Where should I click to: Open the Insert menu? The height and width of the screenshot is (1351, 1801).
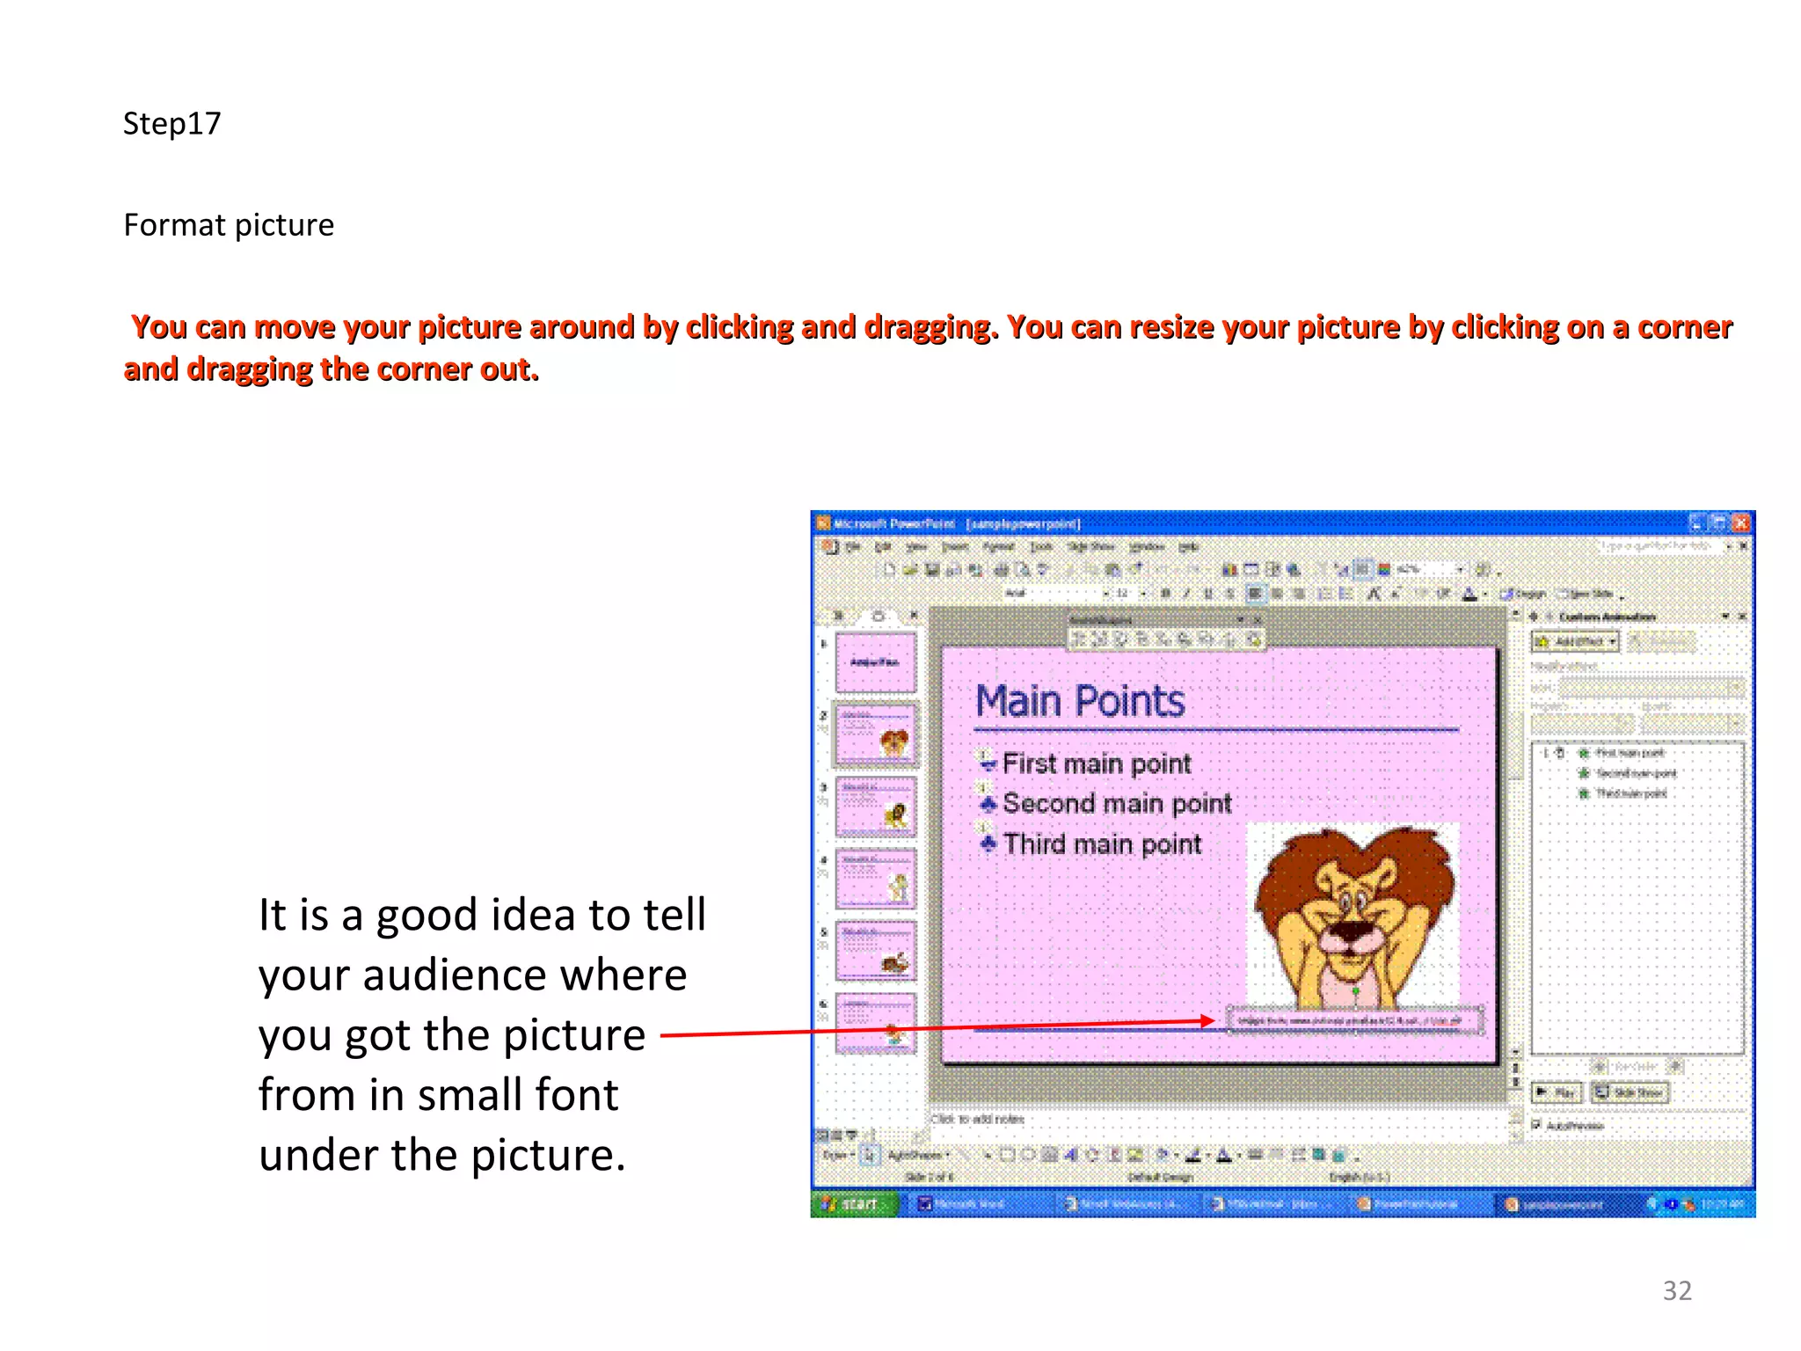point(955,547)
